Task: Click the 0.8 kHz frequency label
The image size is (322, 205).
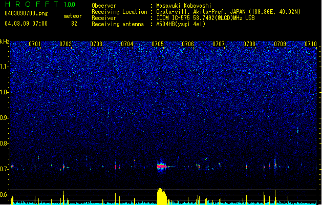Action: coord(5,143)
